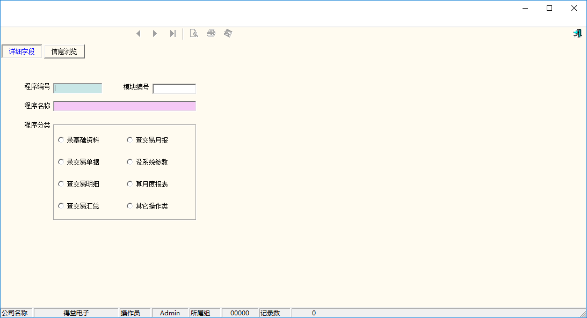
Task: Select the 录基础资料 radio option
Action: click(x=61, y=140)
